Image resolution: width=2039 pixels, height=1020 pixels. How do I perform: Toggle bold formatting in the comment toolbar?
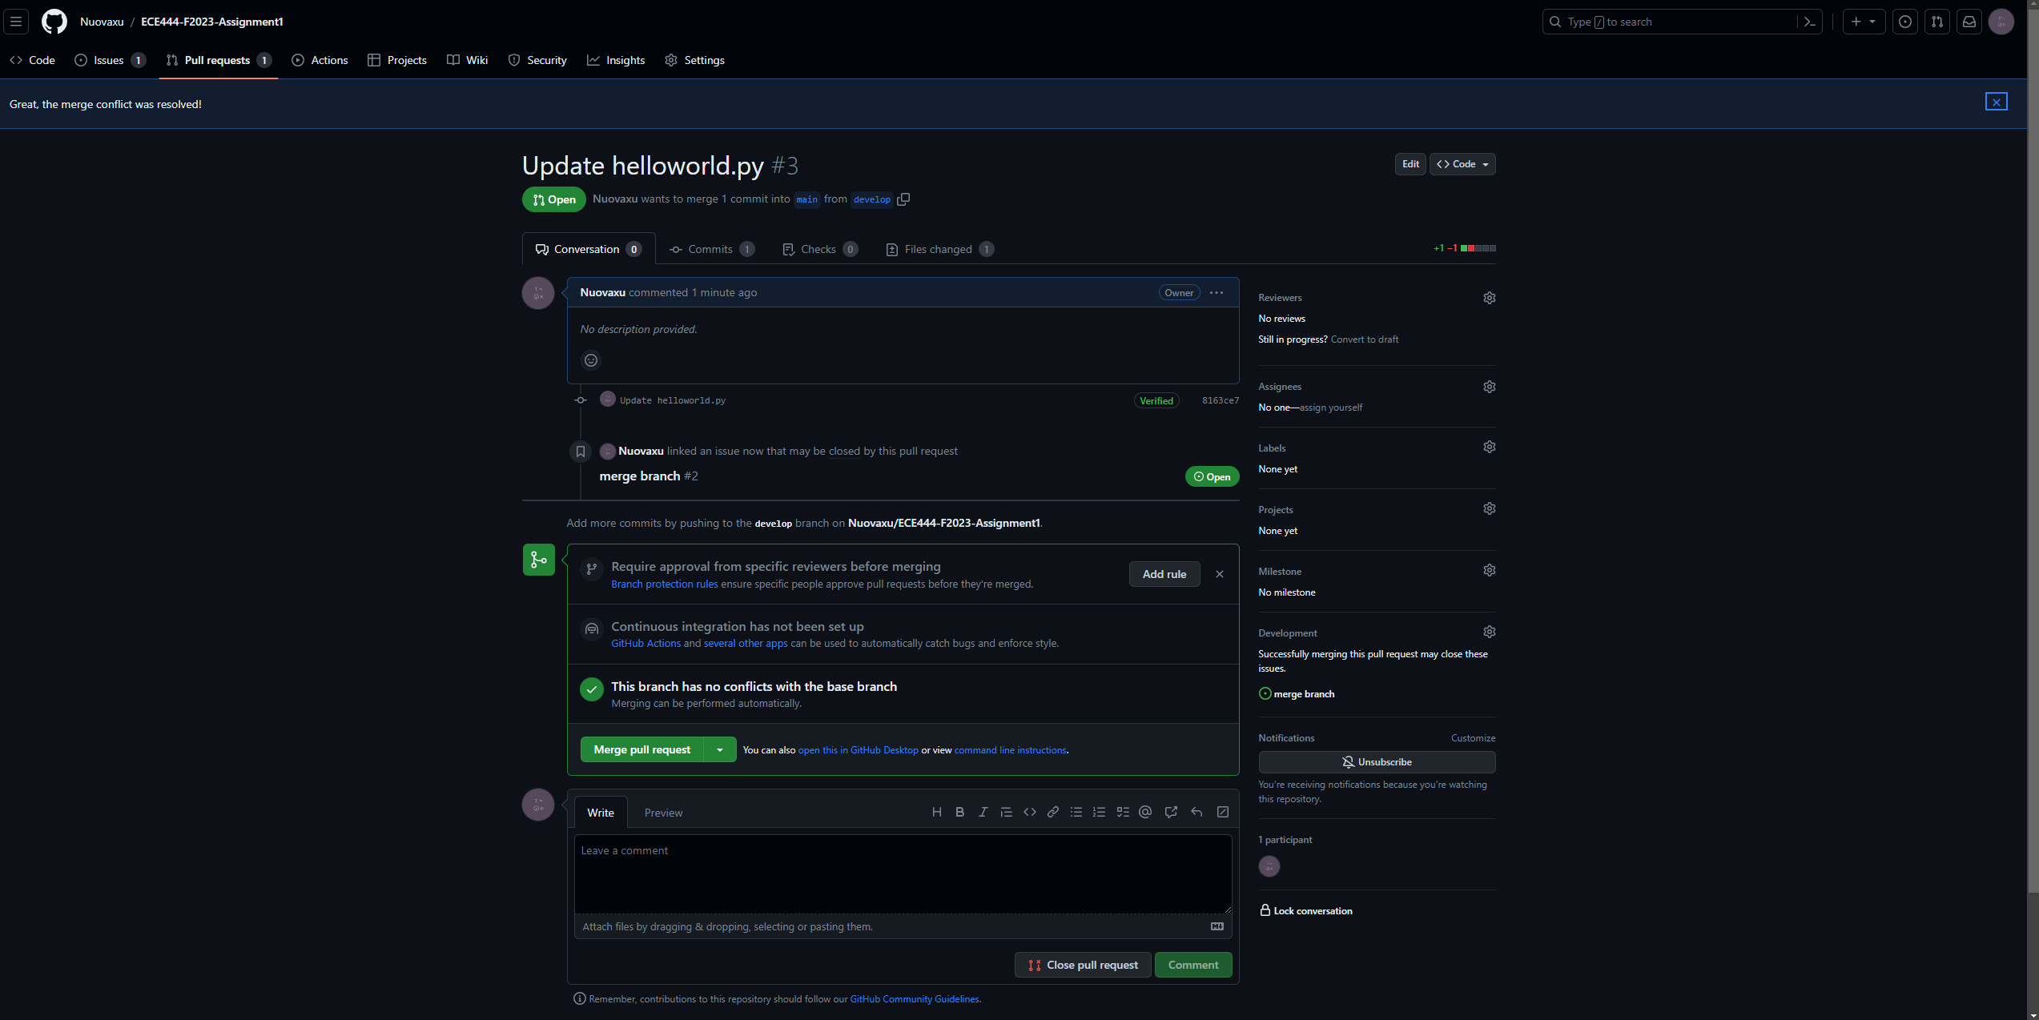(959, 812)
